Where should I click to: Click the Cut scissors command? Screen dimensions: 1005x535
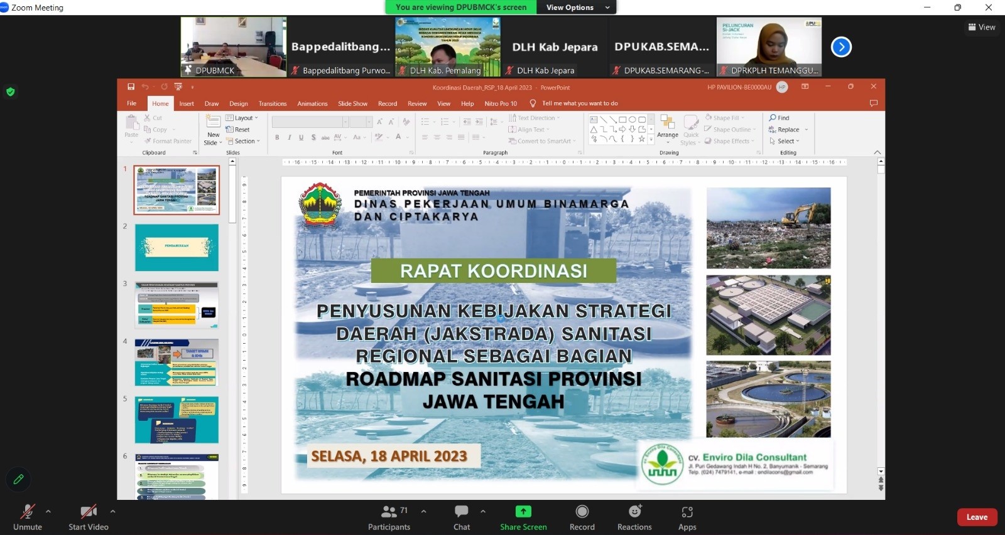tap(153, 118)
